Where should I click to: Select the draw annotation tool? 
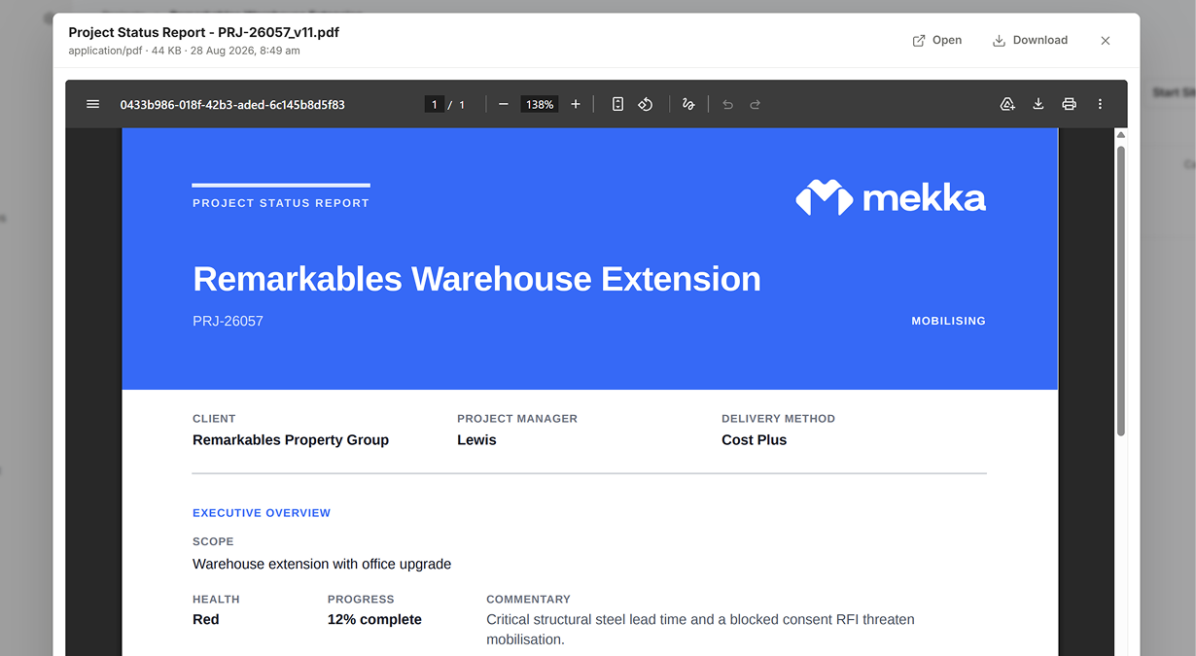point(688,104)
